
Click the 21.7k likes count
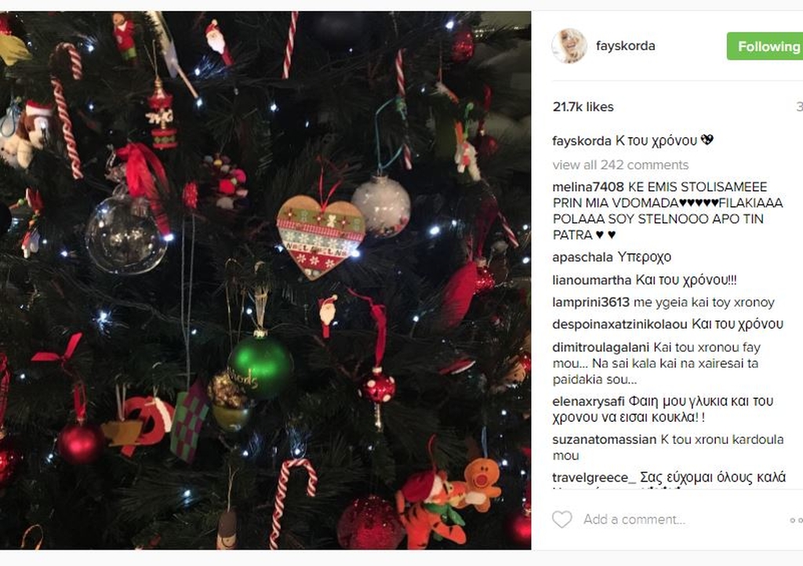(x=583, y=107)
